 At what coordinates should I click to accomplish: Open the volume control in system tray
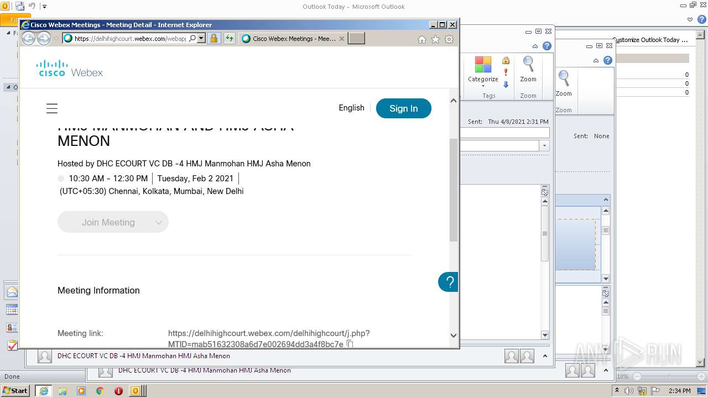[629, 391]
